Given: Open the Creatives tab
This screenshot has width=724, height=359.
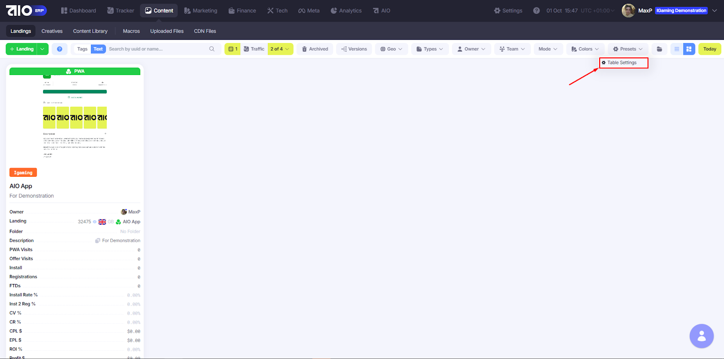Looking at the screenshot, I should pos(52,31).
